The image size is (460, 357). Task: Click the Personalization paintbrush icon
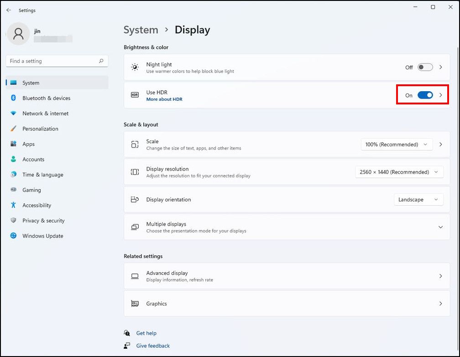(x=13, y=129)
